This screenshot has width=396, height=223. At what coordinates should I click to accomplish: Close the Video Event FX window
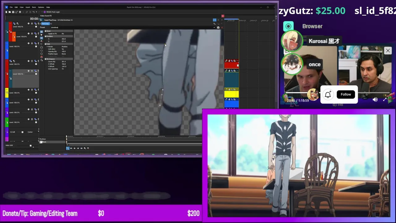click(223, 16)
